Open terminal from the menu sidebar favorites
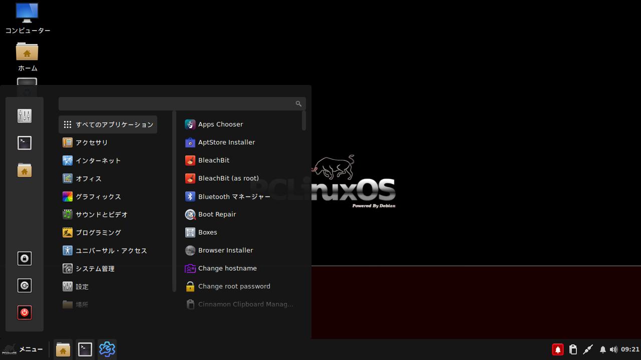The width and height of the screenshot is (641, 360). click(x=25, y=143)
